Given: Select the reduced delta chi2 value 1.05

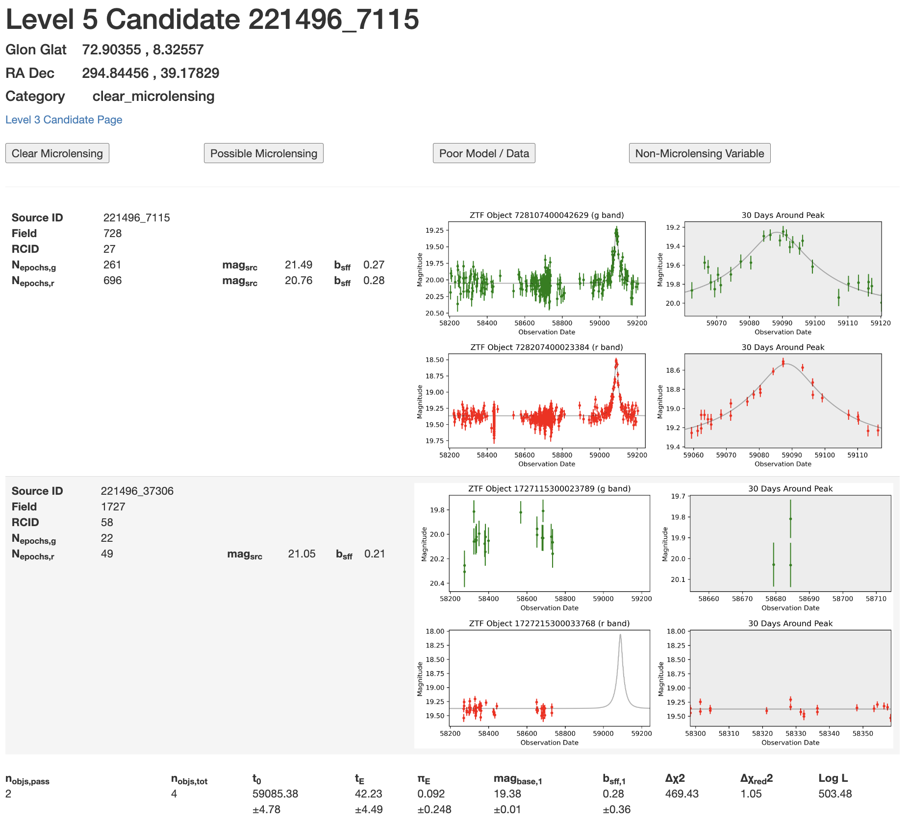Looking at the screenshot, I should pyautogui.click(x=751, y=794).
